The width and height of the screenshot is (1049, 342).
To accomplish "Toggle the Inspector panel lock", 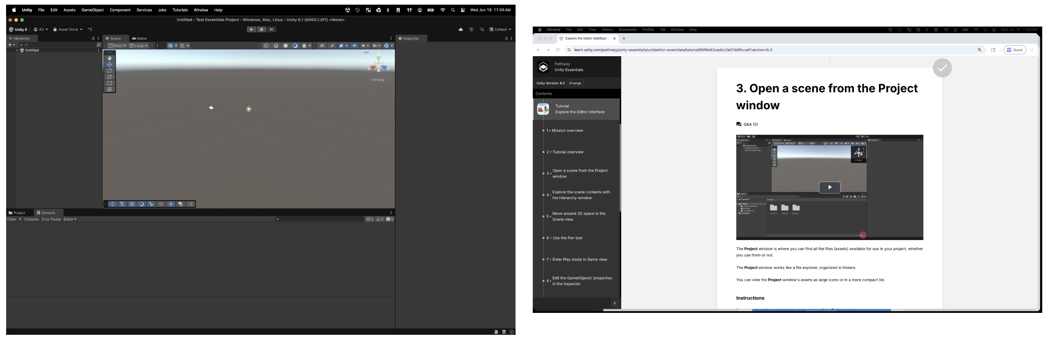I will [x=506, y=38].
